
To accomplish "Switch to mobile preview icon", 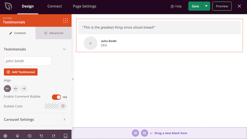I will [65, 136].
